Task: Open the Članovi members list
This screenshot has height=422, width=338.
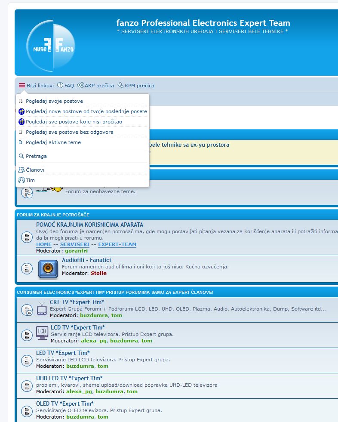Action: coord(35,170)
